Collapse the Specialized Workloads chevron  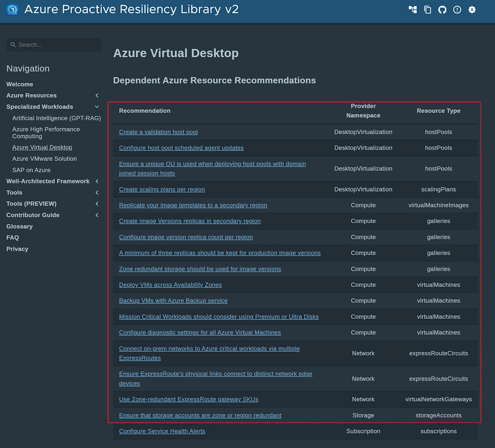97,107
